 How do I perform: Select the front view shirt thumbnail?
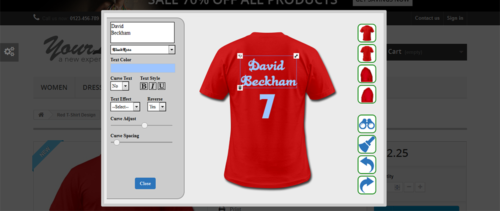click(366, 33)
